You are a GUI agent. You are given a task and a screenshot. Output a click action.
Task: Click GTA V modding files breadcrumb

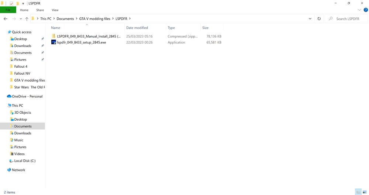94,19
